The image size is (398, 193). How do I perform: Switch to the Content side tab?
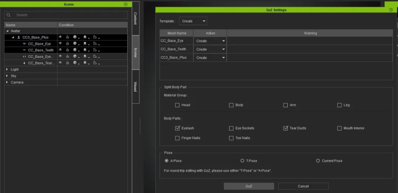(x=135, y=18)
